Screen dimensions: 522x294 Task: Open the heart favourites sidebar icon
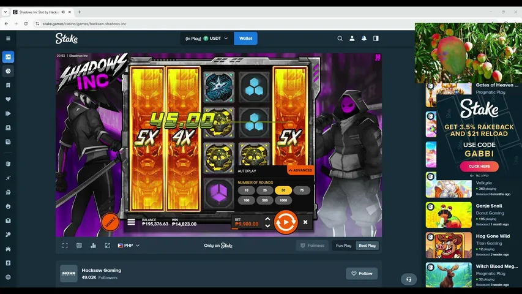tap(8, 99)
